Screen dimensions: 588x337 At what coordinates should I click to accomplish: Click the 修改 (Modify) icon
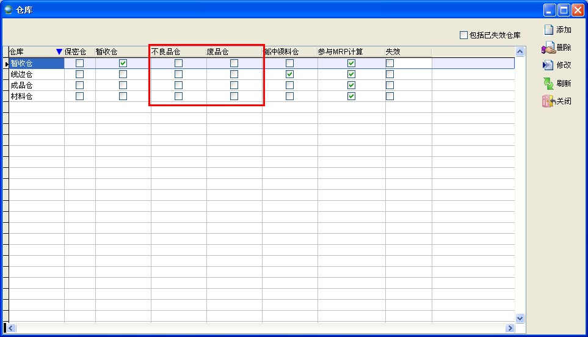click(548, 65)
